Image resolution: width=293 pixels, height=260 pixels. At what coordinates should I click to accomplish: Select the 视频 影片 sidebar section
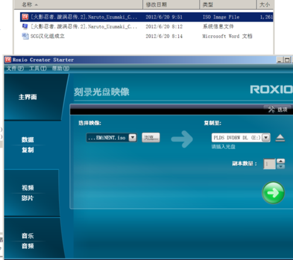click(28, 193)
